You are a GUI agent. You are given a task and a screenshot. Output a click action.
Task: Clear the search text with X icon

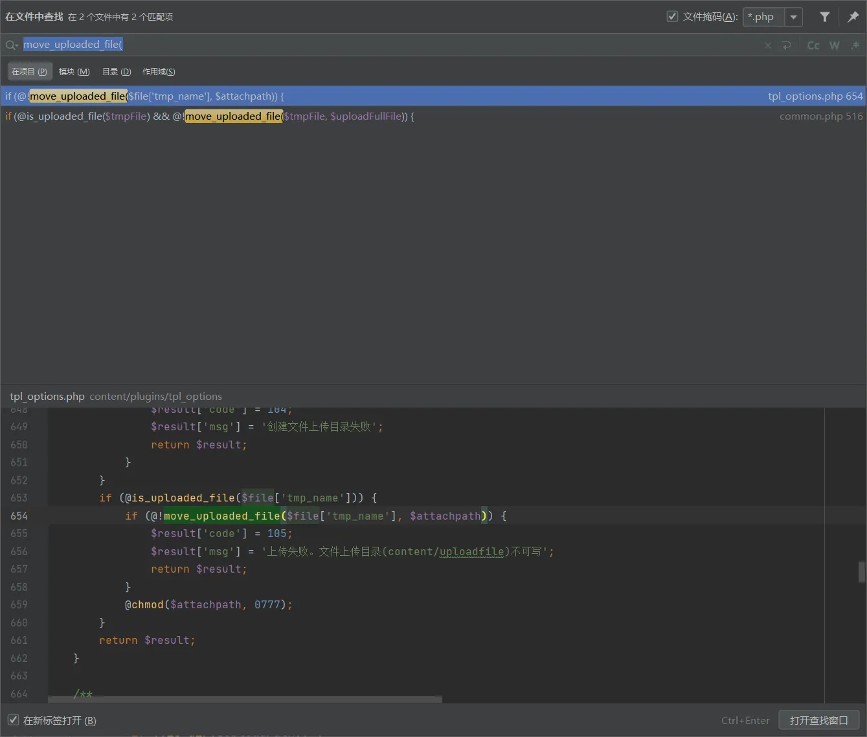768,45
